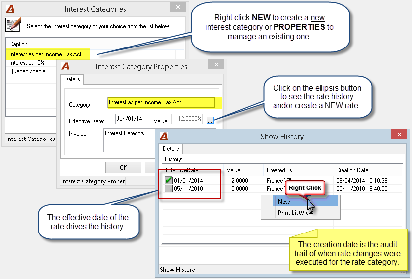
Task: Click the OK button
Action: point(123,167)
